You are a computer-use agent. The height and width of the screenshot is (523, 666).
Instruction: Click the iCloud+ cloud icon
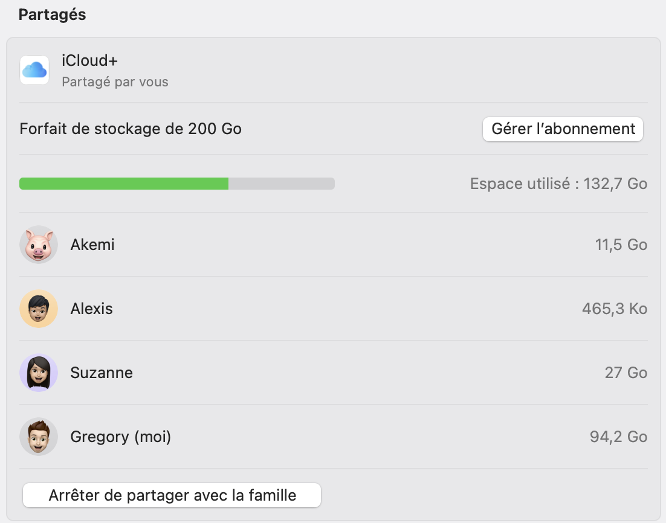[x=34, y=71]
